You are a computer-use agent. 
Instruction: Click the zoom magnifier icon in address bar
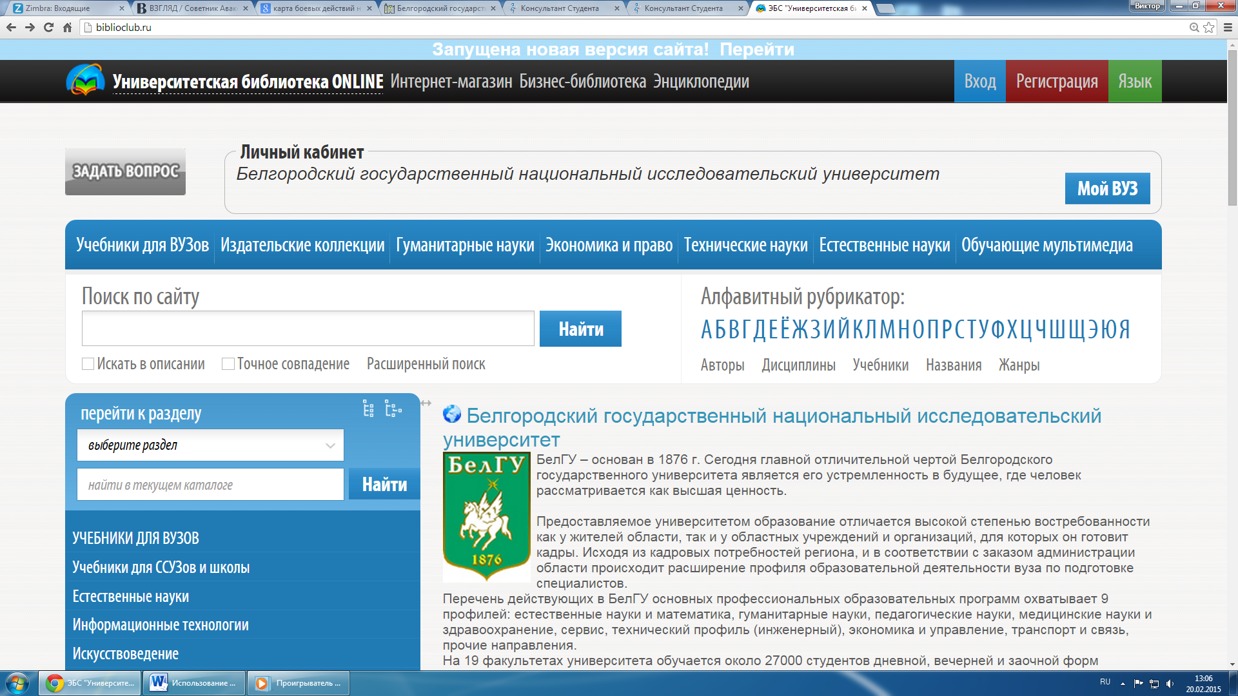pos(1194,27)
